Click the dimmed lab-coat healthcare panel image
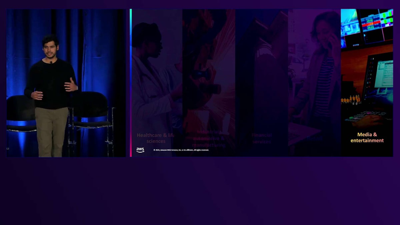 157,83
